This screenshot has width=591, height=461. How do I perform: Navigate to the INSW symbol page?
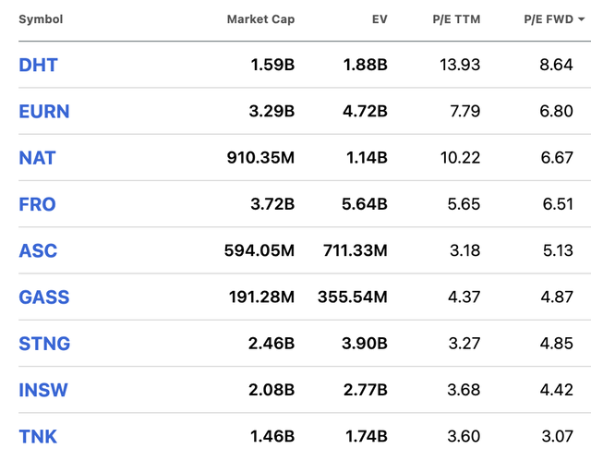click(x=43, y=390)
